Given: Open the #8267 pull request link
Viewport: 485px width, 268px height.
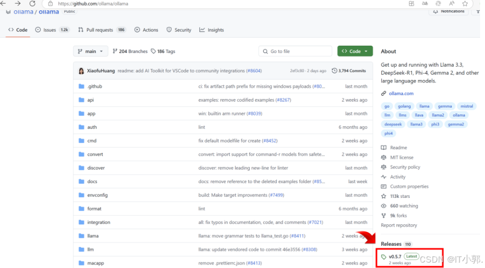Looking at the screenshot, I should [283, 100].
